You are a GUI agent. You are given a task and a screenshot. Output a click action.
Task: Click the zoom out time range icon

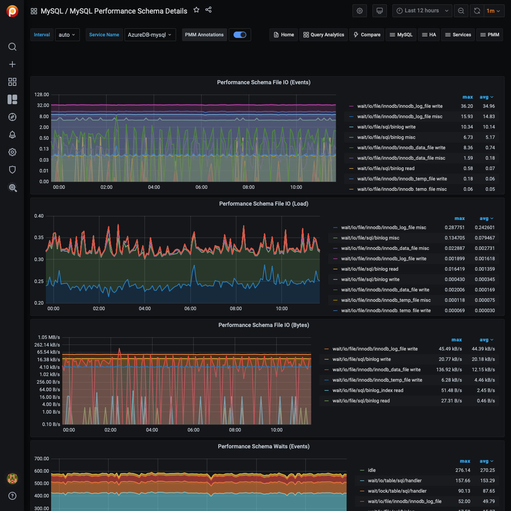(x=461, y=11)
